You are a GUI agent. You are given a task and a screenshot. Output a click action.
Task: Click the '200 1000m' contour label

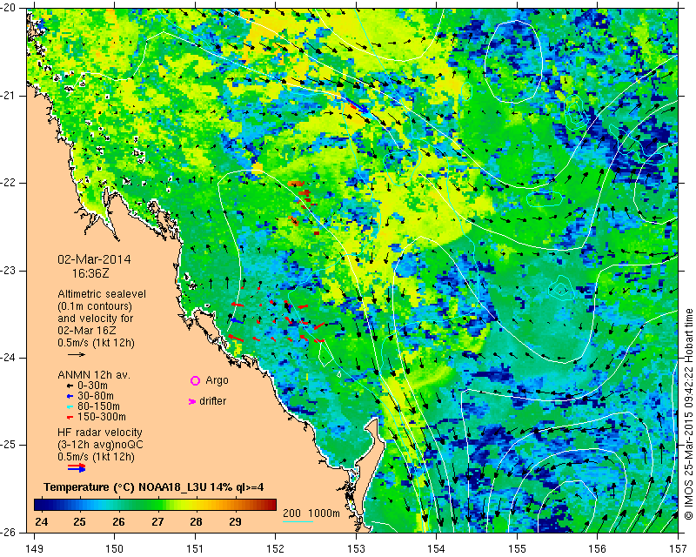pyautogui.click(x=311, y=513)
